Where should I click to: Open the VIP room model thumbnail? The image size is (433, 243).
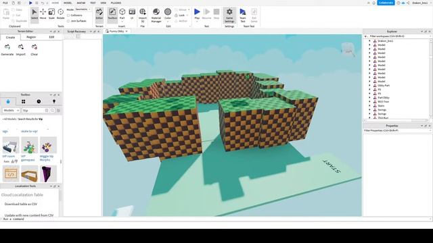click(11, 145)
